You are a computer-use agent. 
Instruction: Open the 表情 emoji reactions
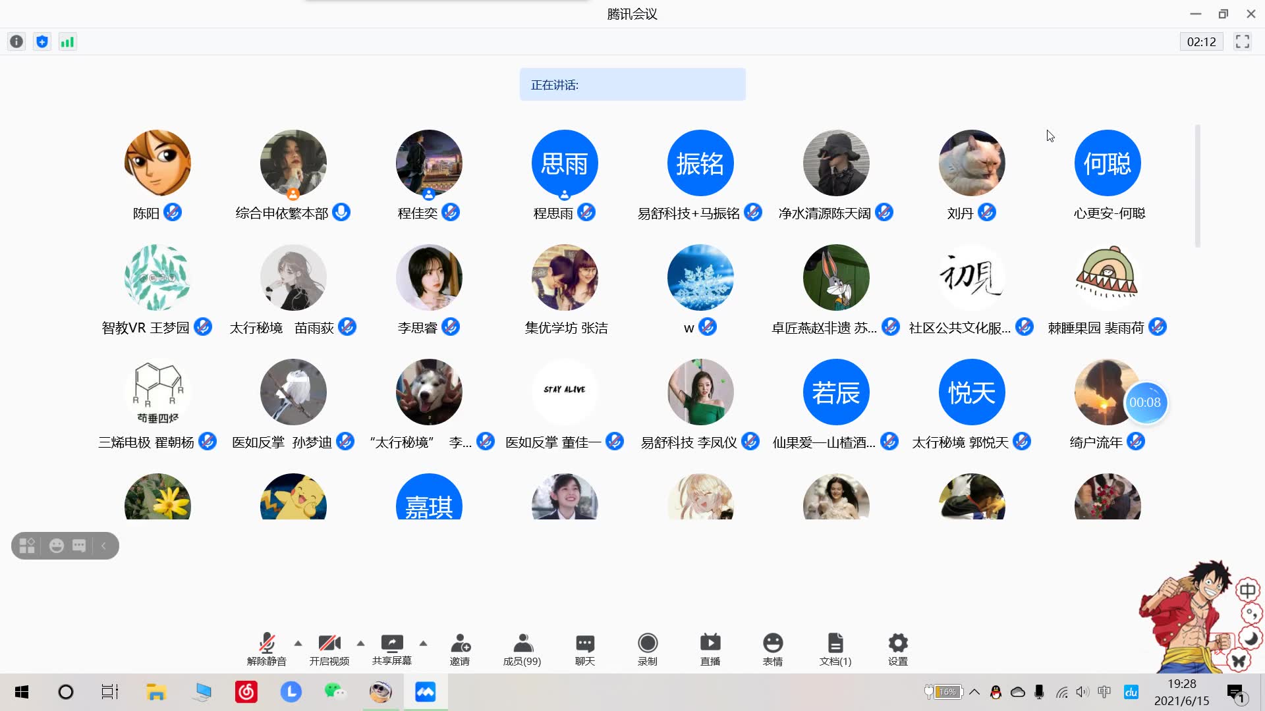(773, 649)
